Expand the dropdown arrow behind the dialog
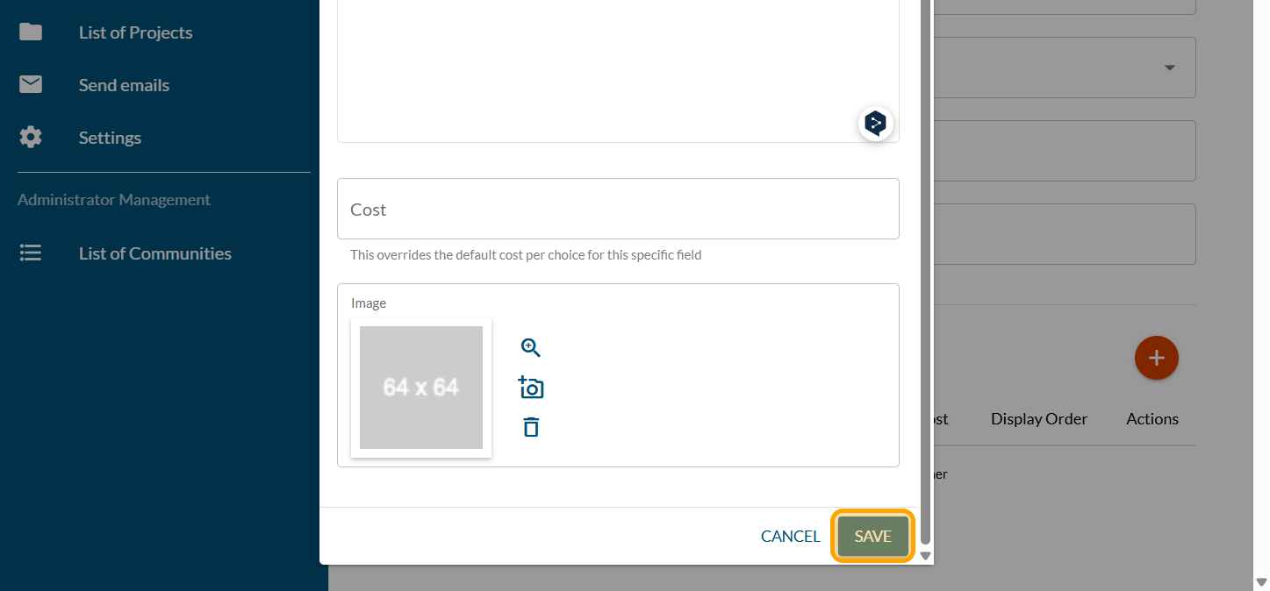The width and height of the screenshot is (1270, 591). 1169,68
